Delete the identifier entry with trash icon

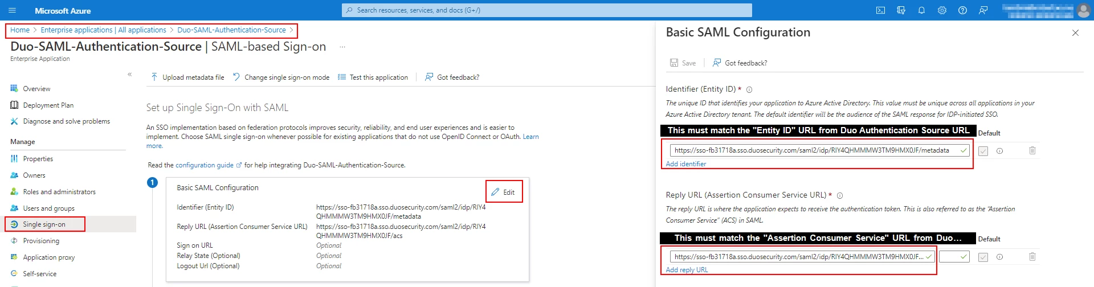coord(1032,150)
